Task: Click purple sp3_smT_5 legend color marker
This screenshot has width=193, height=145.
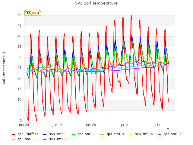Action: 160,134
